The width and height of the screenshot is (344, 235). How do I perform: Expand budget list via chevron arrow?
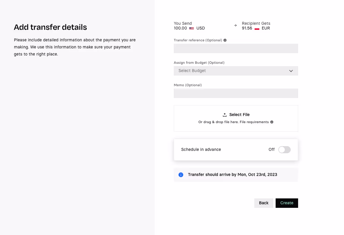tap(291, 71)
